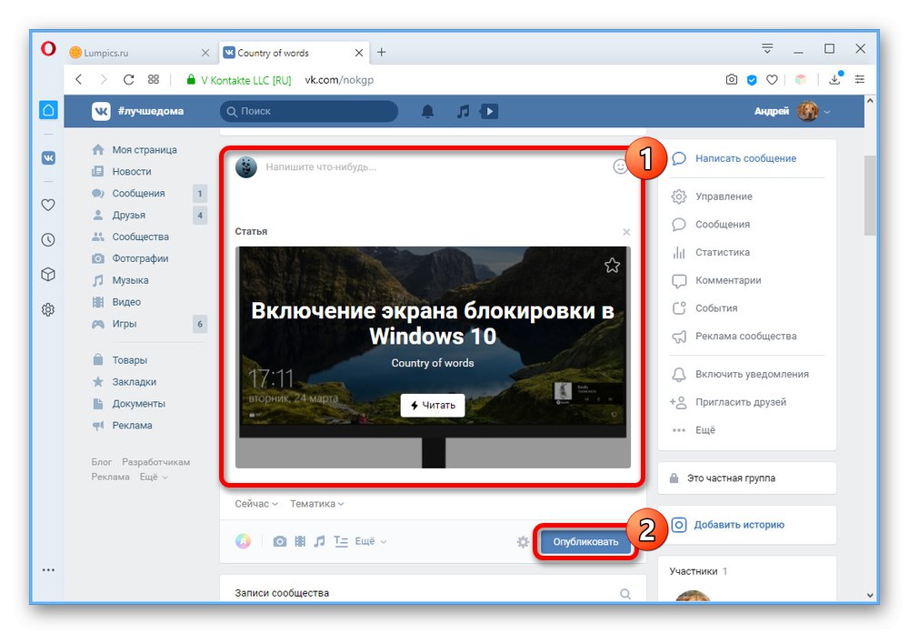Image resolution: width=909 pixels, height=634 pixels.
Task: Reload the page with refresh icon
Action: pyautogui.click(x=129, y=79)
